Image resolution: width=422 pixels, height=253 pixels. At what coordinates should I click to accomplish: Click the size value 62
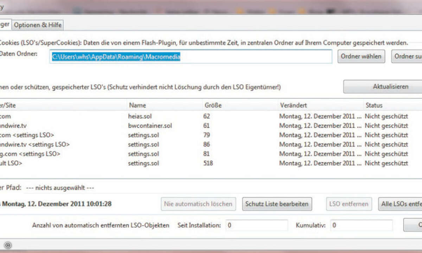(206, 116)
